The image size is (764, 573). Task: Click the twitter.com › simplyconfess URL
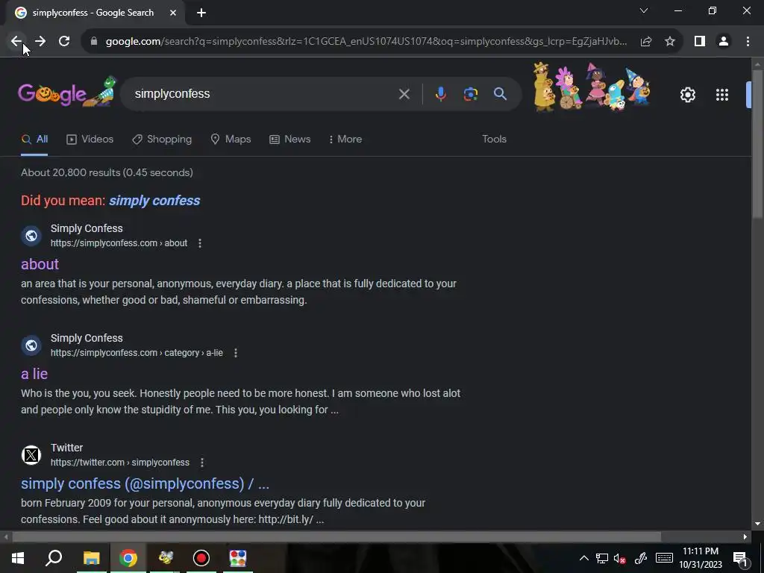[120, 463]
